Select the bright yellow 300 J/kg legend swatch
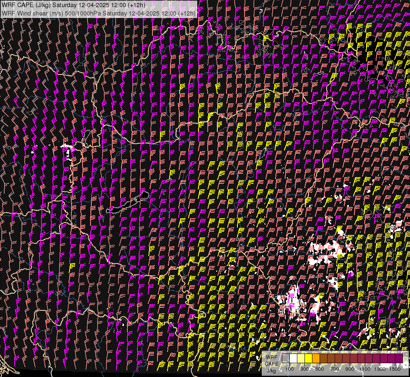This screenshot has width=410, height=377. tap(308, 359)
